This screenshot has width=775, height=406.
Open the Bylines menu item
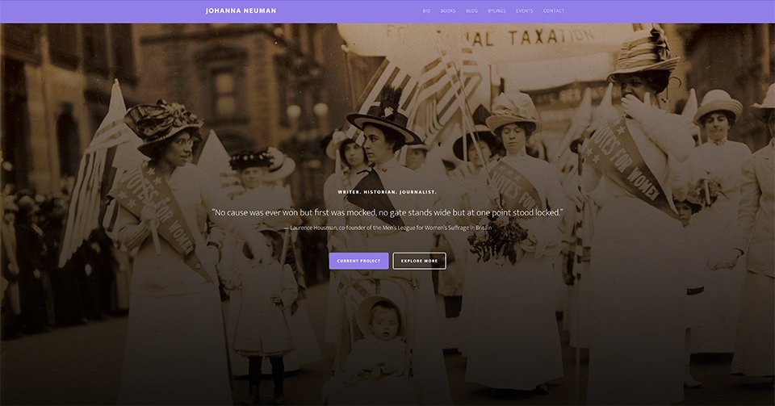(496, 10)
